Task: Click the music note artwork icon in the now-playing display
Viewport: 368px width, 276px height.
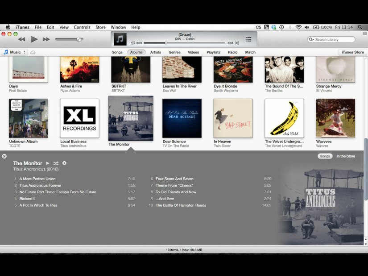Action: 120,39
